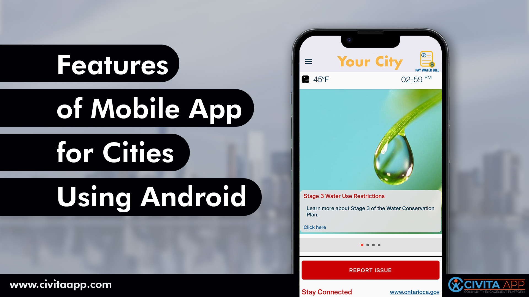Select the second carousel dot indicator
The width and height of the screenshot is (529, 297).
tap(368, 245)
